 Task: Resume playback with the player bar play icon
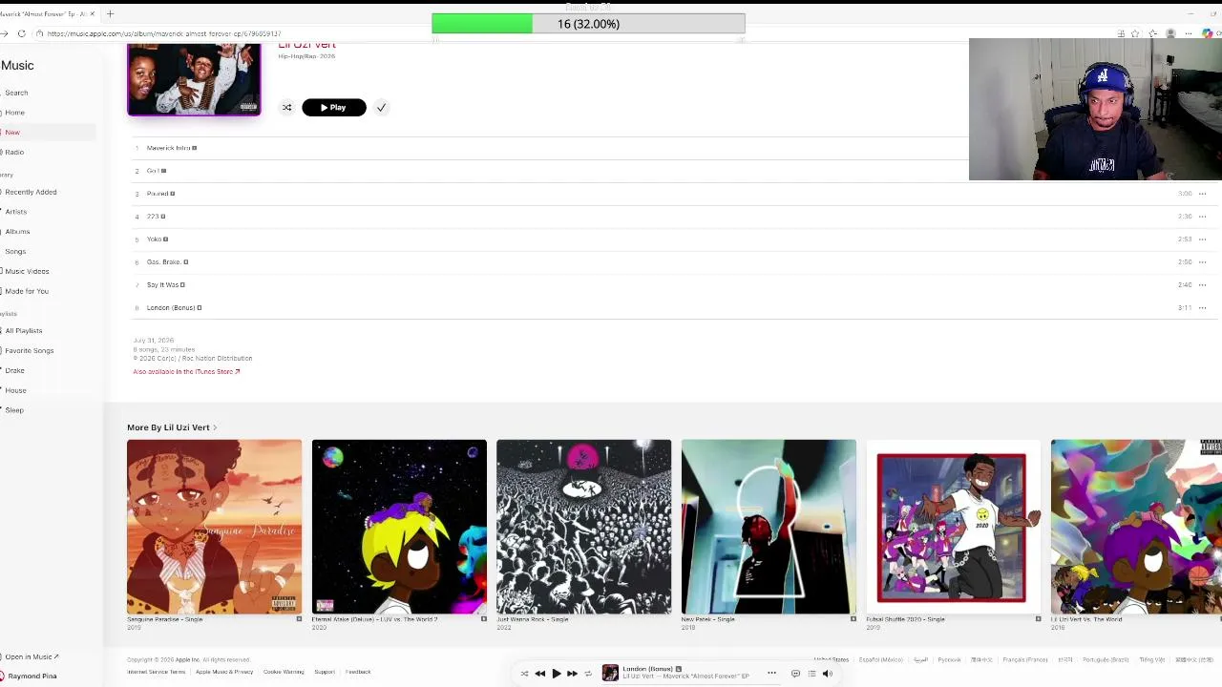coord(557,674)
